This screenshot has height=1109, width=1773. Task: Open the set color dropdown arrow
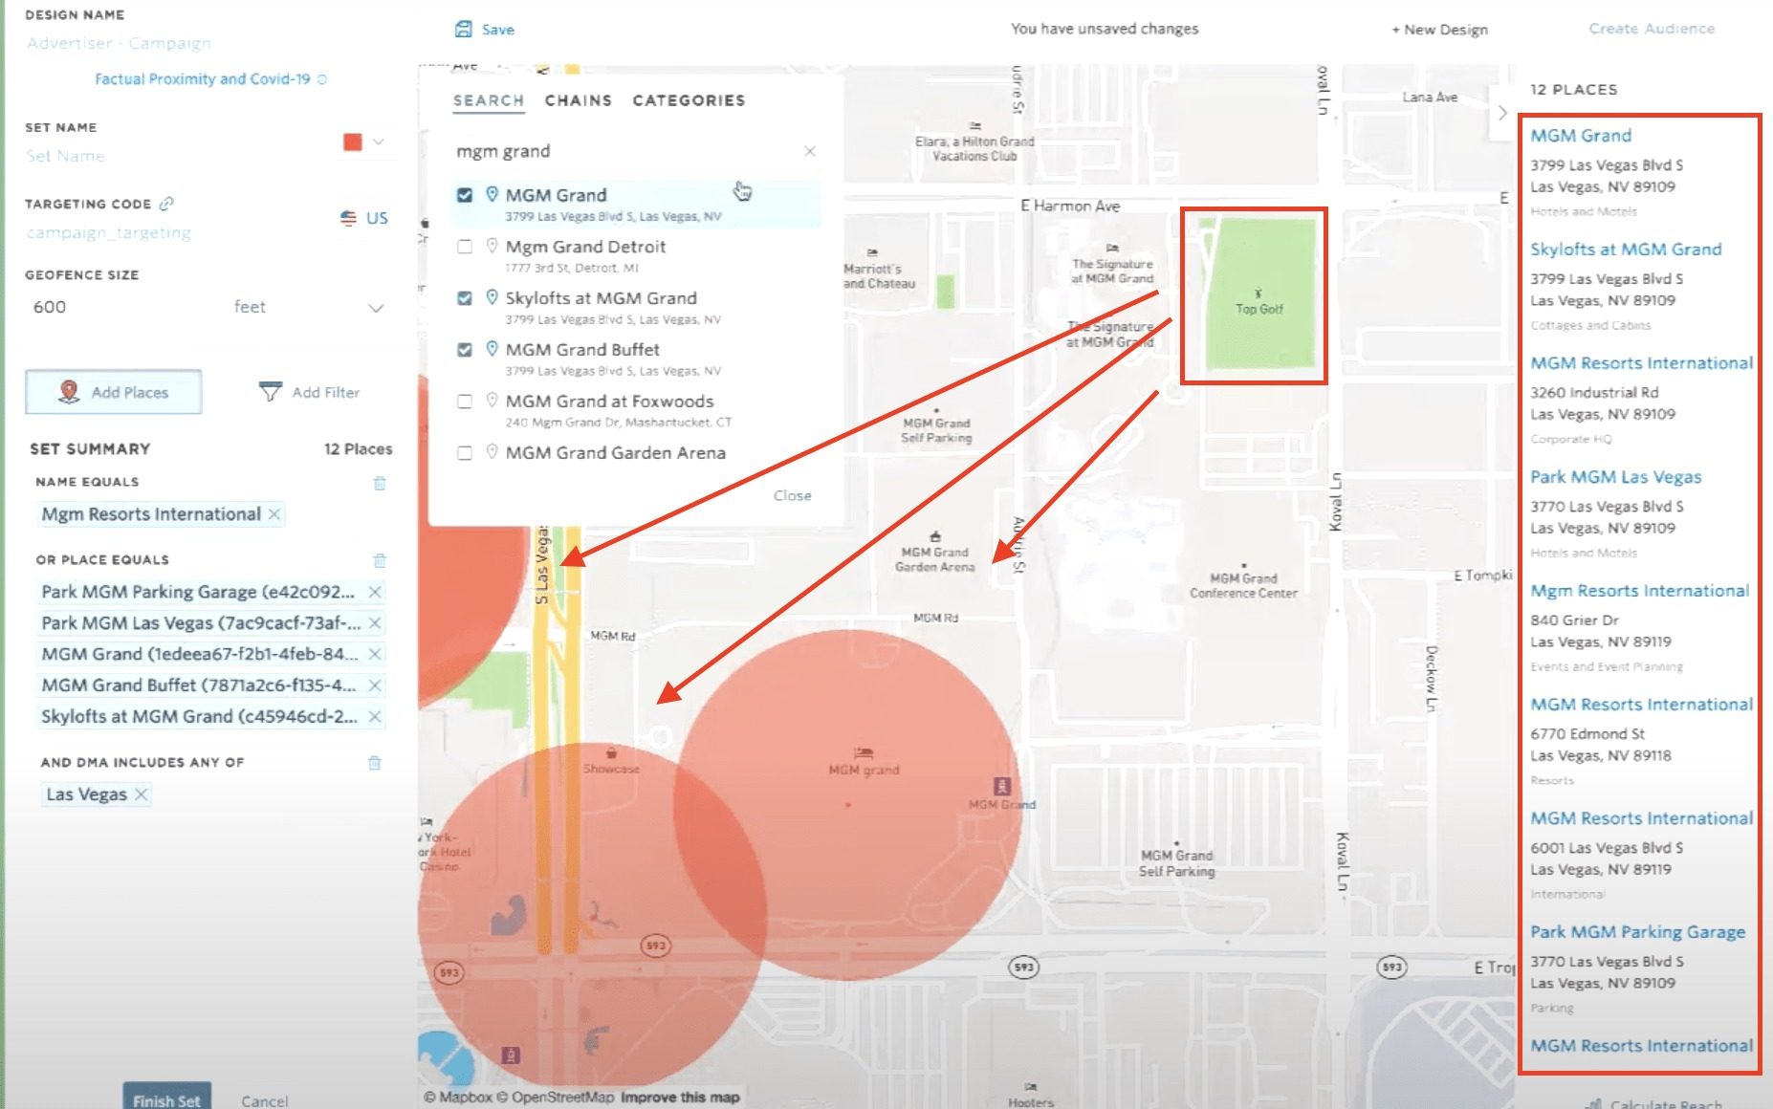click(x=379, y=141)
